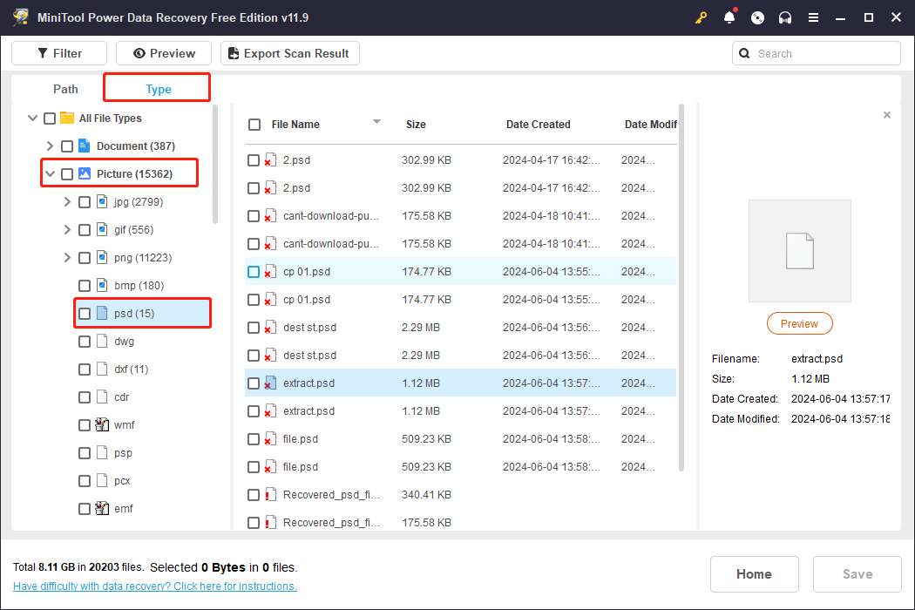
Task: Expand the Document (387) node
Action: [x=51, y=146]
